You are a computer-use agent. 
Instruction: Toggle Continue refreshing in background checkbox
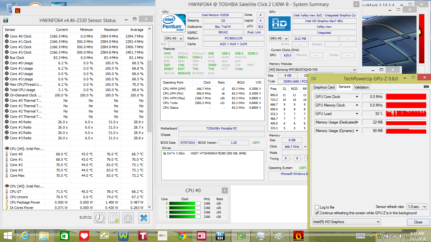317,213
